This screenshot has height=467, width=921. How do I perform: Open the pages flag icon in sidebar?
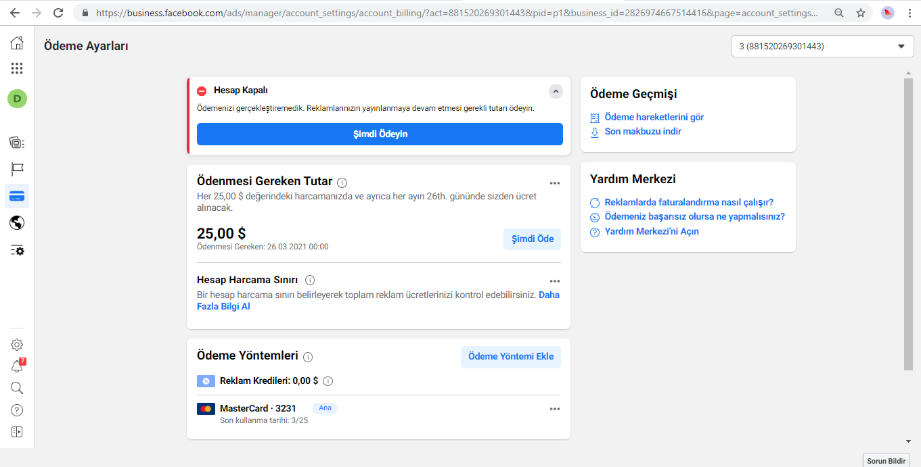[17, 169]
